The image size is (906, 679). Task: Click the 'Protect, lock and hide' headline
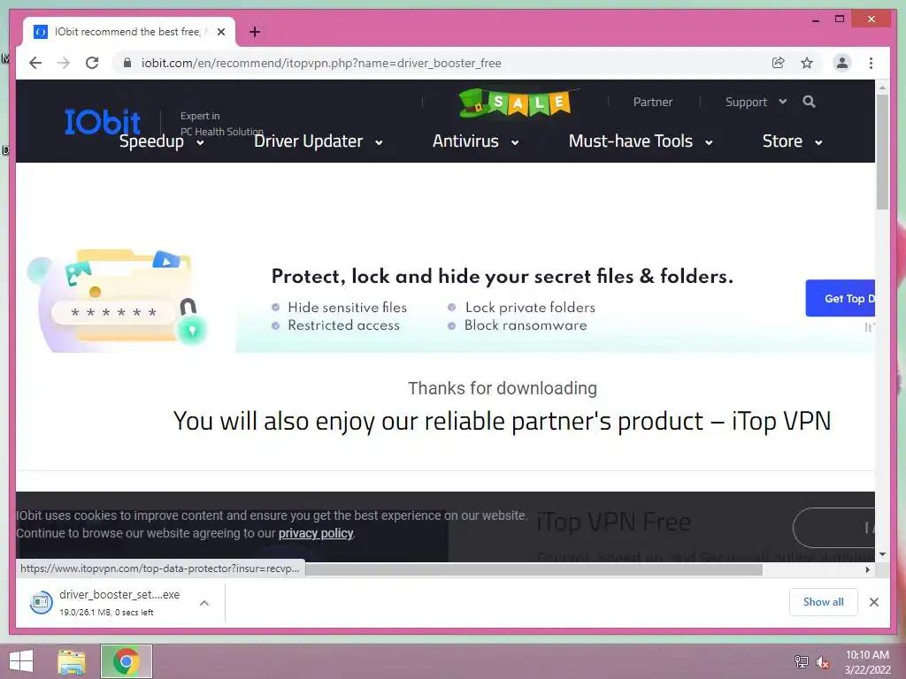[x=503, y=276]
